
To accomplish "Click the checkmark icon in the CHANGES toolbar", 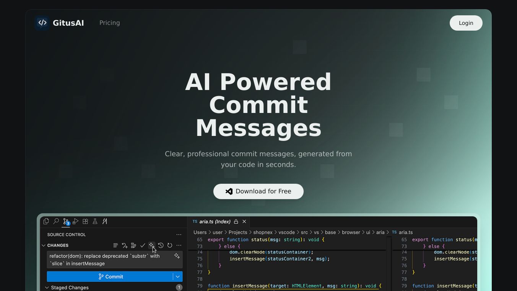I will point(143,245).
